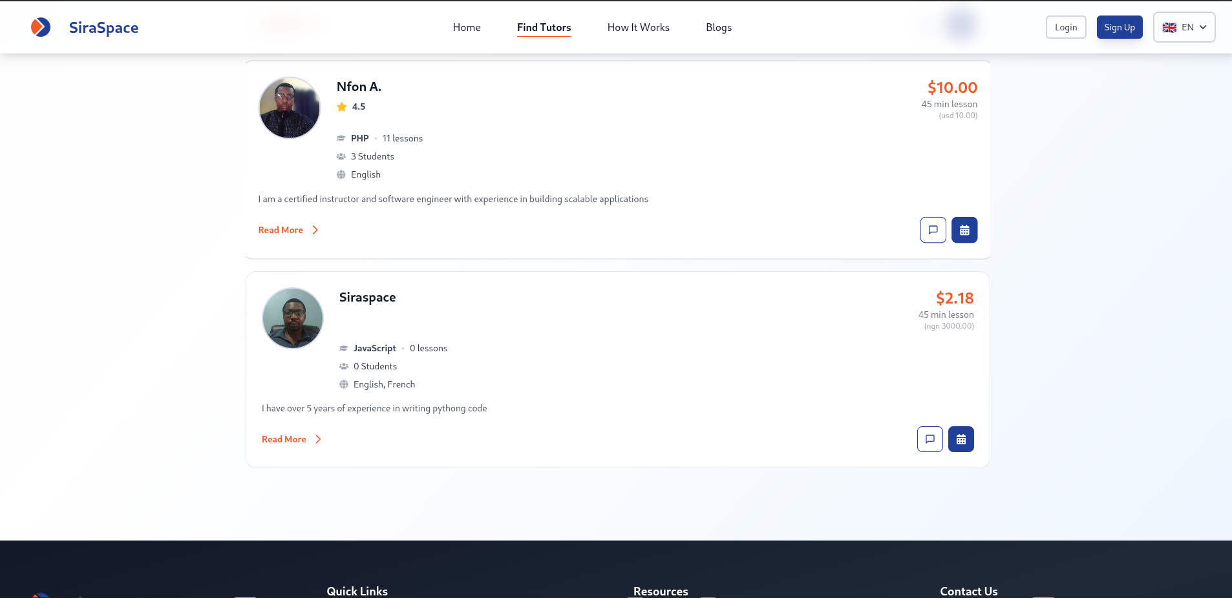Open message chat with Nfon A.
This screenshot has height=598, width=1232.
click(933, 230)
